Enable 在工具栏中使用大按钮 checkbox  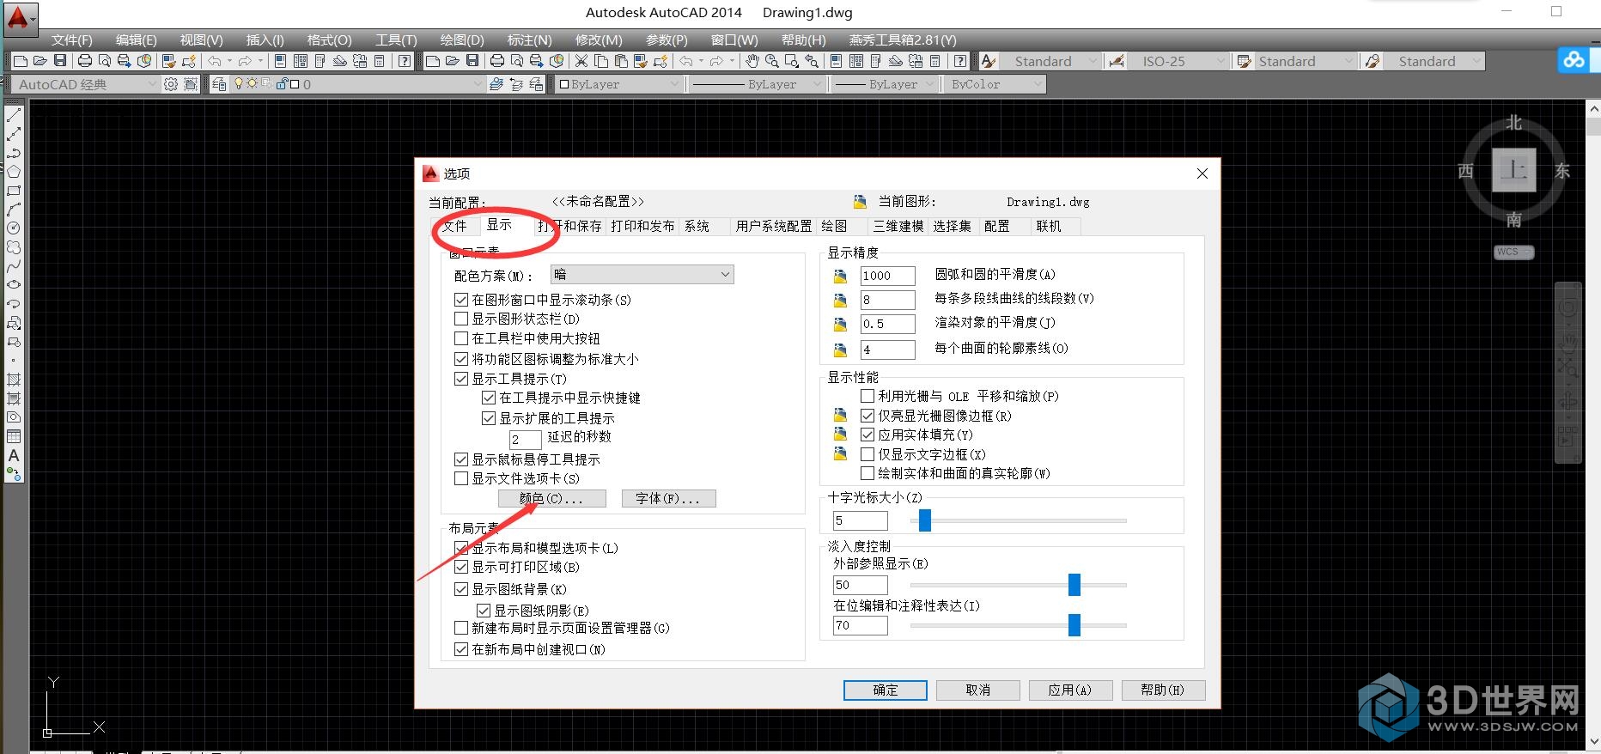click(461, 338)
